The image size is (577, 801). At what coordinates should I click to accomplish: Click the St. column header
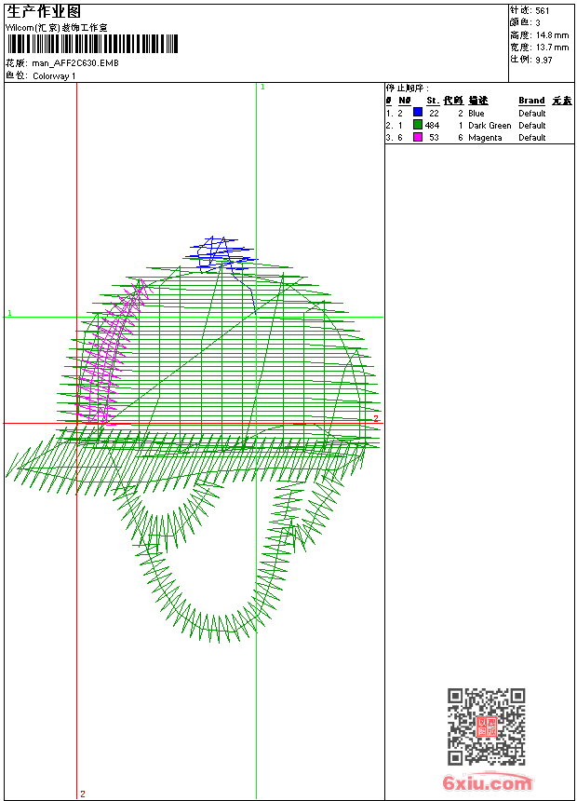(x=433, y=101)
